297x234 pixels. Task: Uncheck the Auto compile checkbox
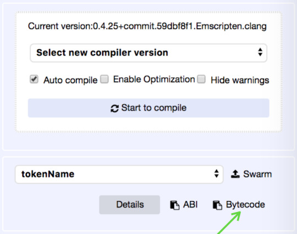(34, 79)
